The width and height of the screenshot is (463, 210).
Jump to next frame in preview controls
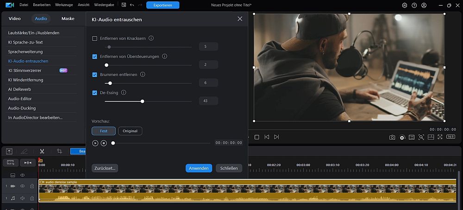tap(276, 137)
